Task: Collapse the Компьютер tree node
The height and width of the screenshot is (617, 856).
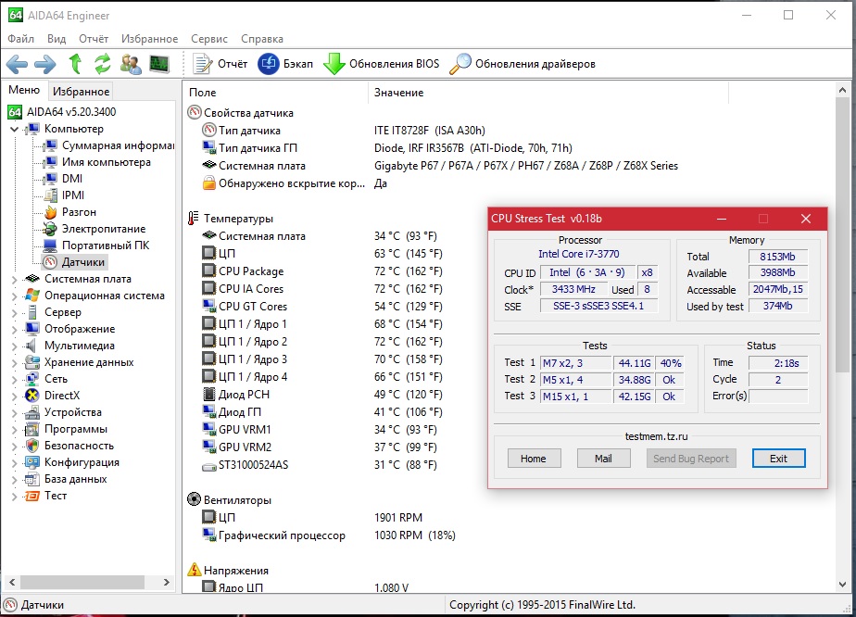Action: point(14,130)
